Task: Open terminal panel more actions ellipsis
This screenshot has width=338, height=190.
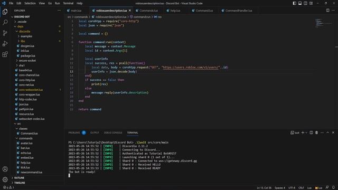Action: [322, 132]
